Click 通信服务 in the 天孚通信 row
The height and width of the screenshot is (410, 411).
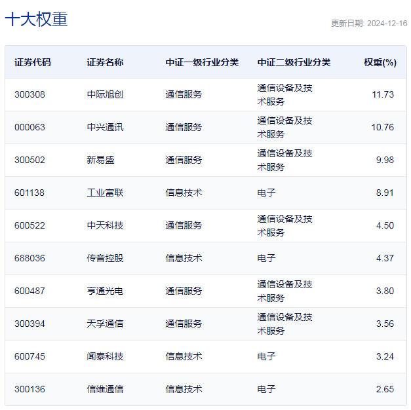pos(184,324)
